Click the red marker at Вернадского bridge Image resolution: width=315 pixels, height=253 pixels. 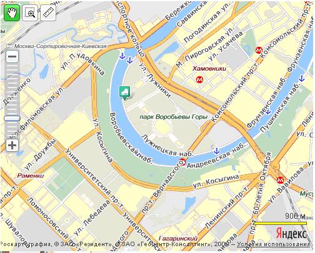coord(182,162)
